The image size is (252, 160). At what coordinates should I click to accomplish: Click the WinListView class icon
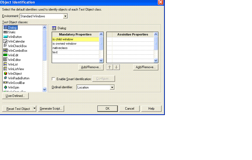point(5,69)
